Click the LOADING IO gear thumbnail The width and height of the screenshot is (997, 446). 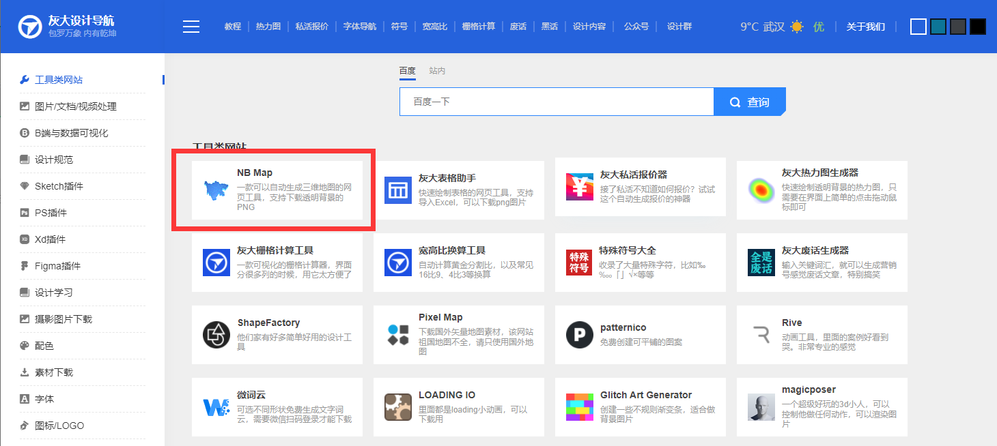(398, 407)
